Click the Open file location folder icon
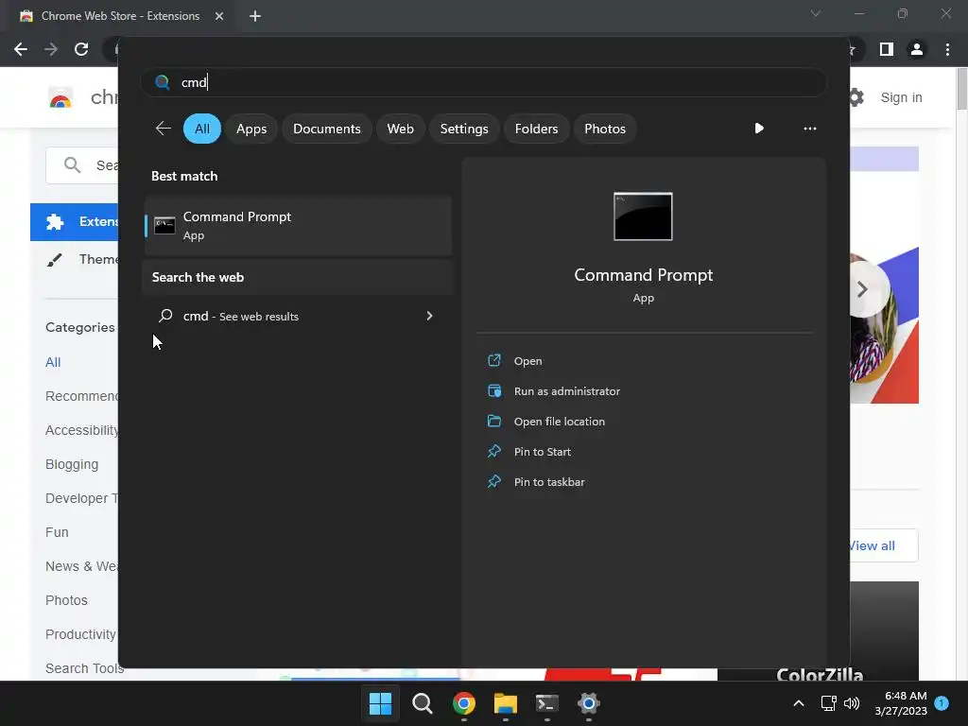This screenshot has width=968, height=726. (494, 421)
